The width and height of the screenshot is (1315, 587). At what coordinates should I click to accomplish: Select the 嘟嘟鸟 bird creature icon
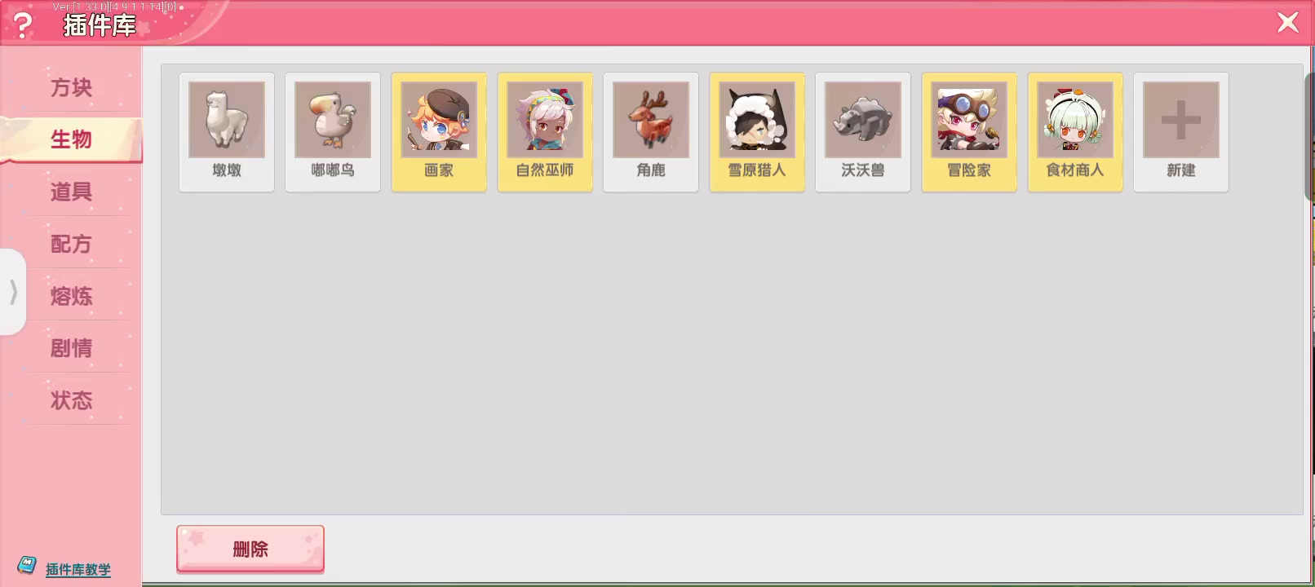click(333, 132)
